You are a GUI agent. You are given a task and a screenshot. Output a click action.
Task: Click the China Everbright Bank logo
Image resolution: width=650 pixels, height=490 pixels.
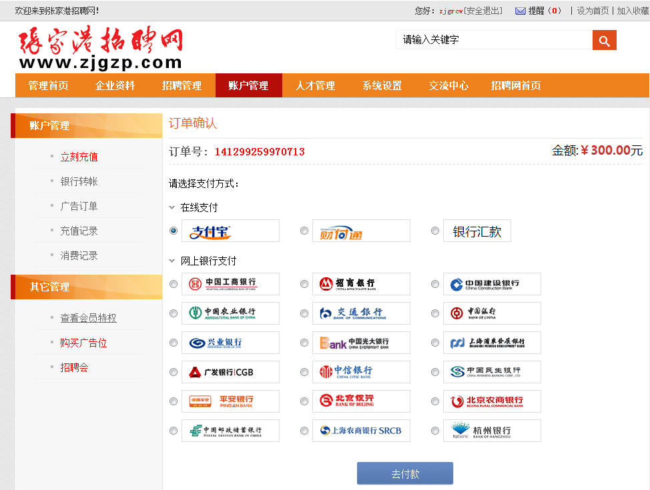(361, 343)
